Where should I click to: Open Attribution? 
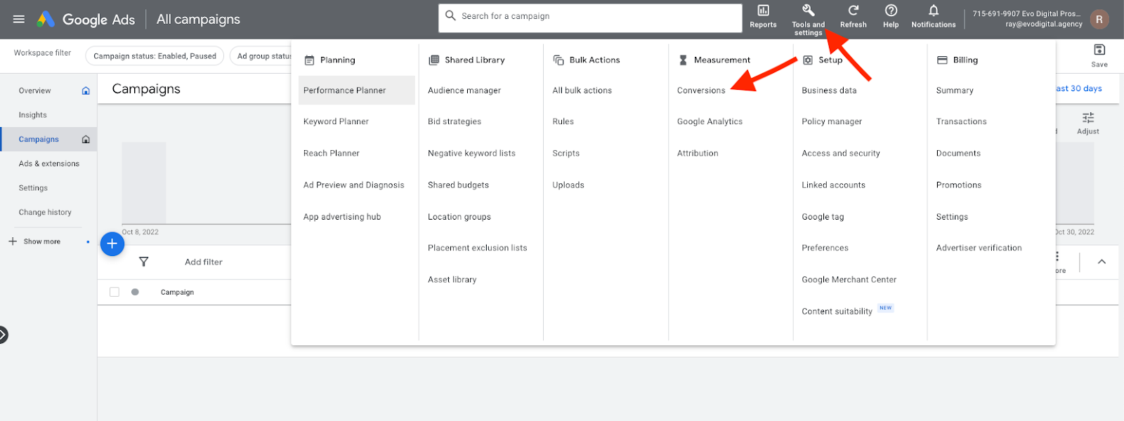[698, 153]
